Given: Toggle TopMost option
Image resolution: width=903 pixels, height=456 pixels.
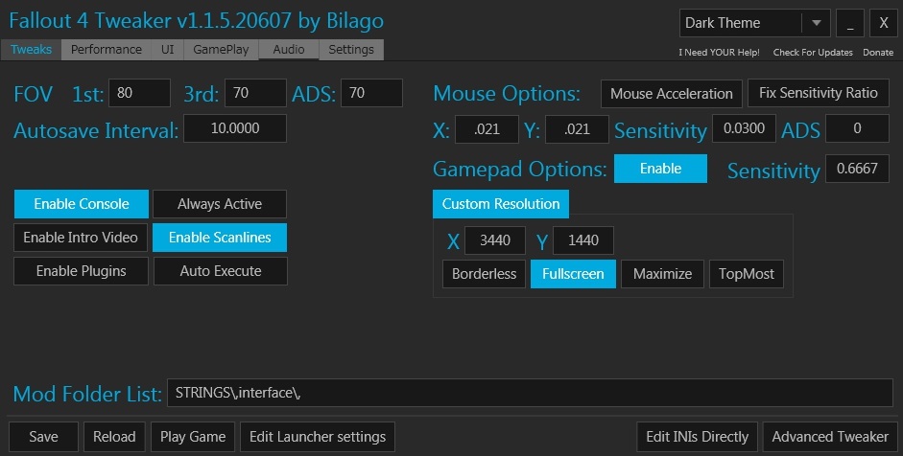Looking at the screenshot, I should click(x=747, y=274).
